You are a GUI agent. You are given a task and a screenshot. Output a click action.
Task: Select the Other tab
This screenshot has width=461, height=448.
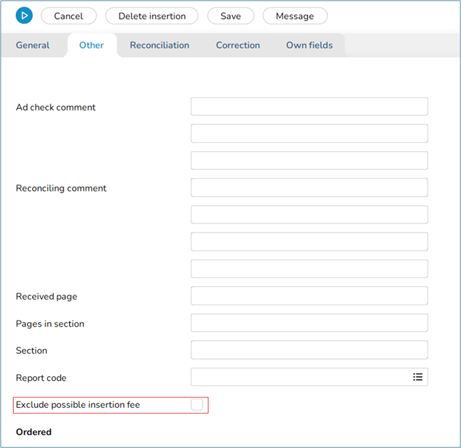[x=92, y=45]
